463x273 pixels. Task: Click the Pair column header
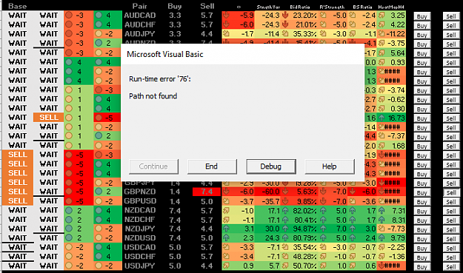(140, 6)
